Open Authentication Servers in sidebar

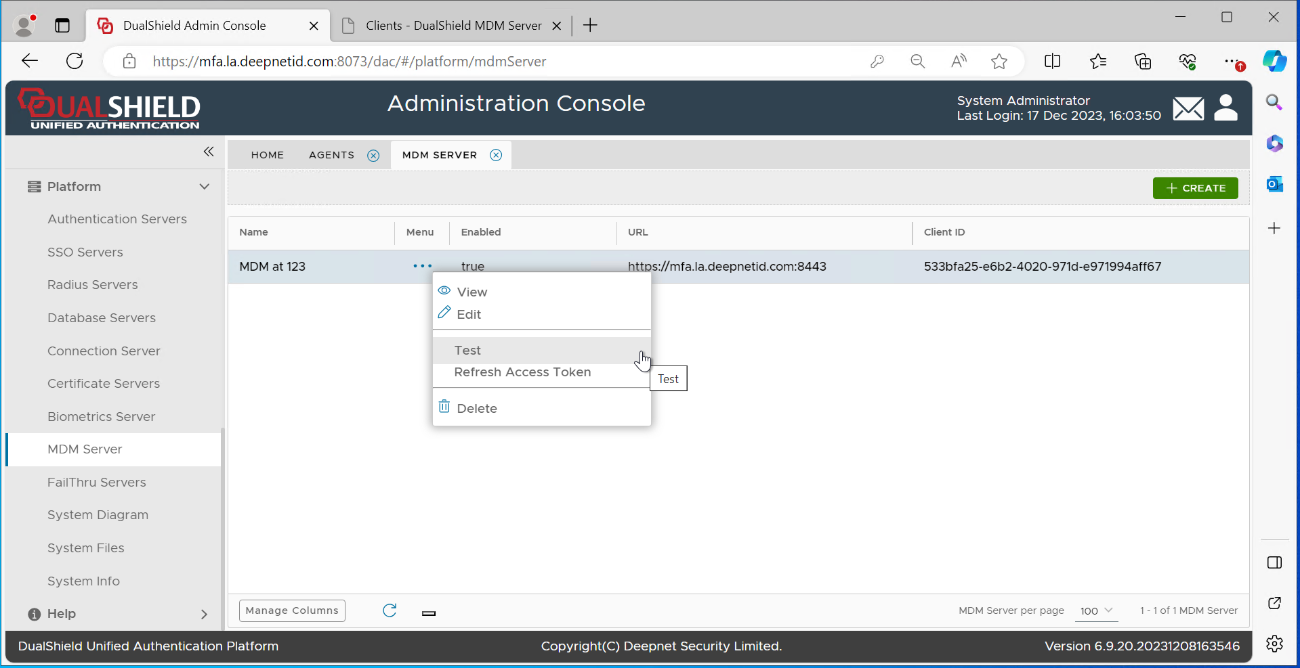(117, 219)
